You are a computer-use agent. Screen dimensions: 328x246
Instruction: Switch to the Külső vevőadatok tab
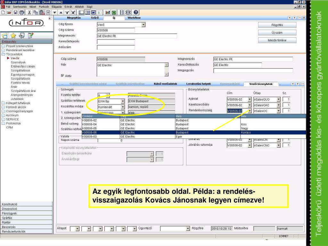pyautogui.click(x=166, y=84)
